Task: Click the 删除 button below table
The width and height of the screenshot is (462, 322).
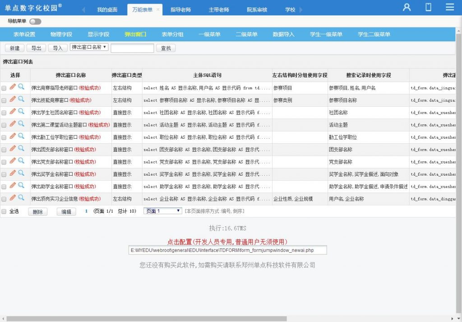Action: click(x=38, y=212)
